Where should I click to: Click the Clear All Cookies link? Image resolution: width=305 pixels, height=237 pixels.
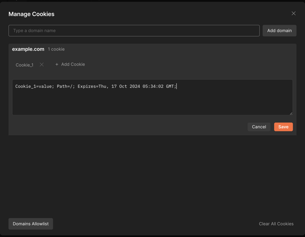coord(276,224)
